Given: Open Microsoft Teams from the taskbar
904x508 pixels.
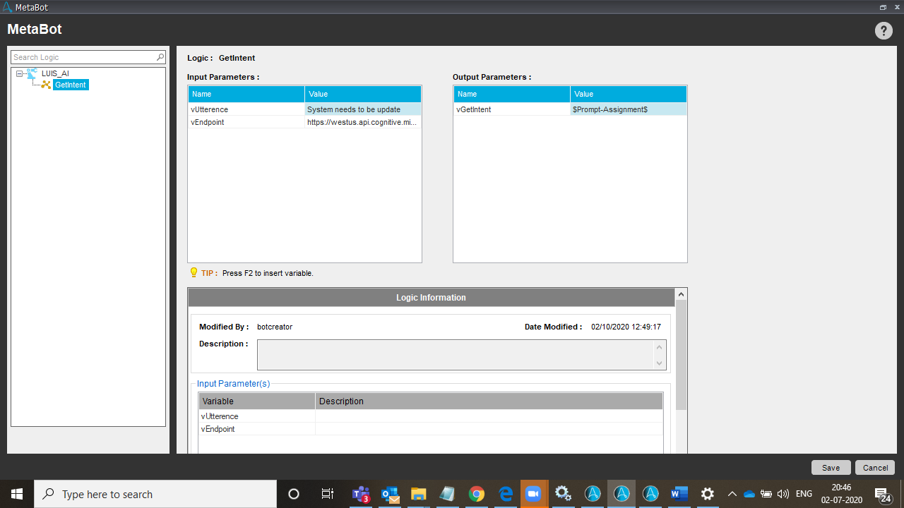Looking at the screenshot, I should [x=362, y=494].
